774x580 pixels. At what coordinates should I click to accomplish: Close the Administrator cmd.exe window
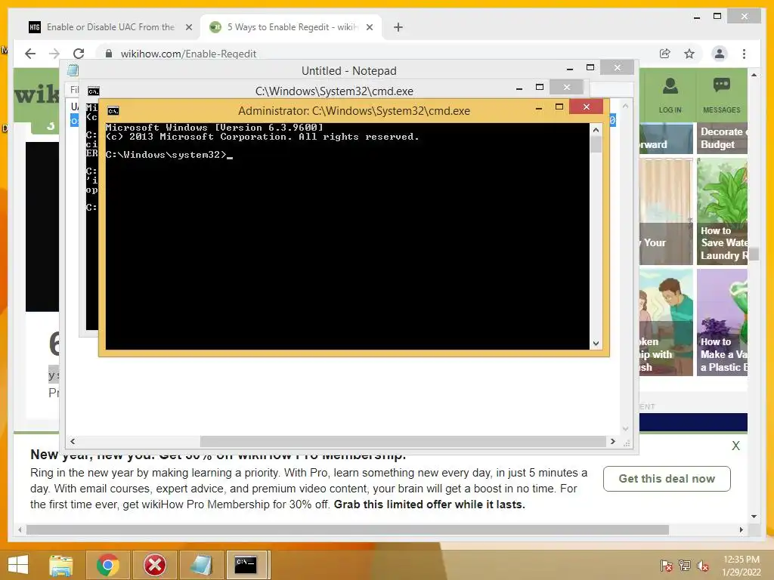pos(586,106)
